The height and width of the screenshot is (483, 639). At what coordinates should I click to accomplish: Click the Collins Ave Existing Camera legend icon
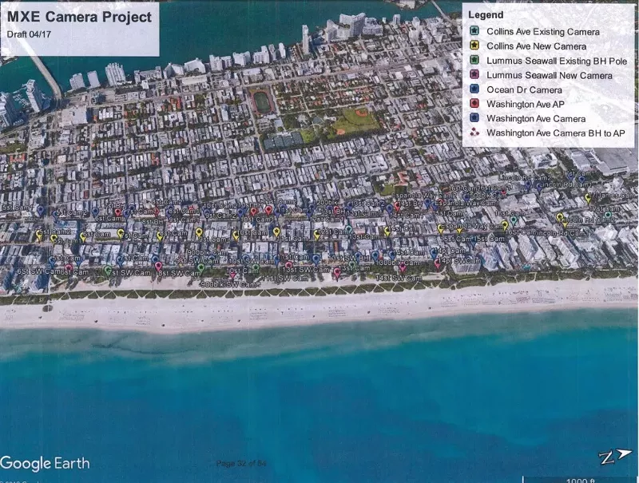click(x=474, y=31)
